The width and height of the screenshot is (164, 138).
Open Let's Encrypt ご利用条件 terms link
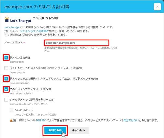34,31
